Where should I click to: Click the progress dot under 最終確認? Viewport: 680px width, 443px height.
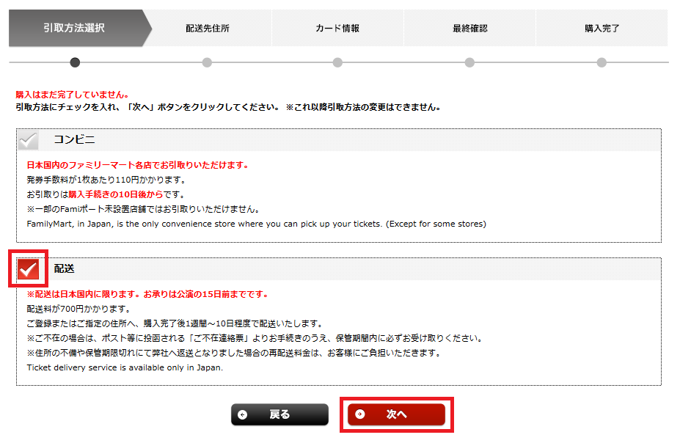[x=469, y=62]
